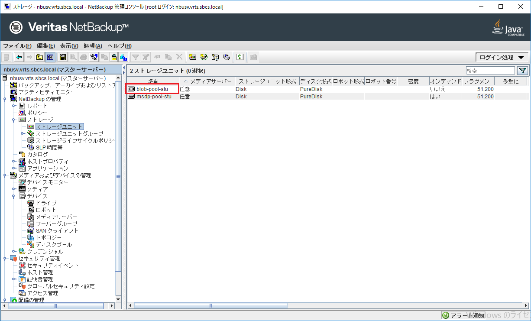This screenshot has height=321, width=531.
Task: Click the トポロジー tree icon
Action: click(x=31, y=238)
